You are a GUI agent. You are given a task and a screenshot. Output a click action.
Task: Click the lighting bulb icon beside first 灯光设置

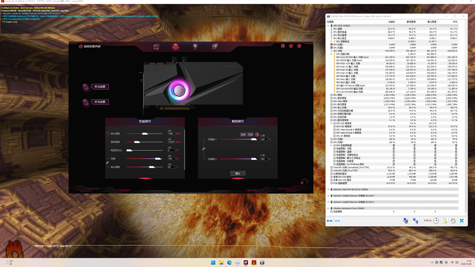[x=85, y=87]
